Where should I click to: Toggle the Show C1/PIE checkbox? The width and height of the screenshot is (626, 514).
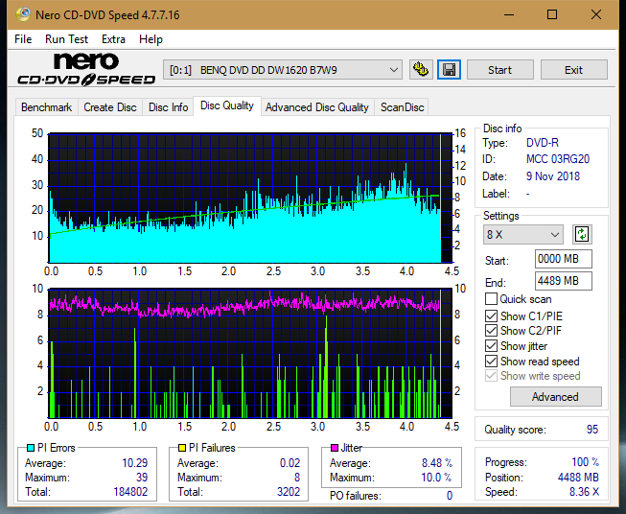[491, 315]
